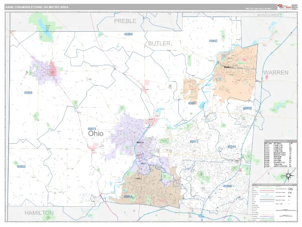Select the WARREN county label
302x227 pixels.
point(276,72)
